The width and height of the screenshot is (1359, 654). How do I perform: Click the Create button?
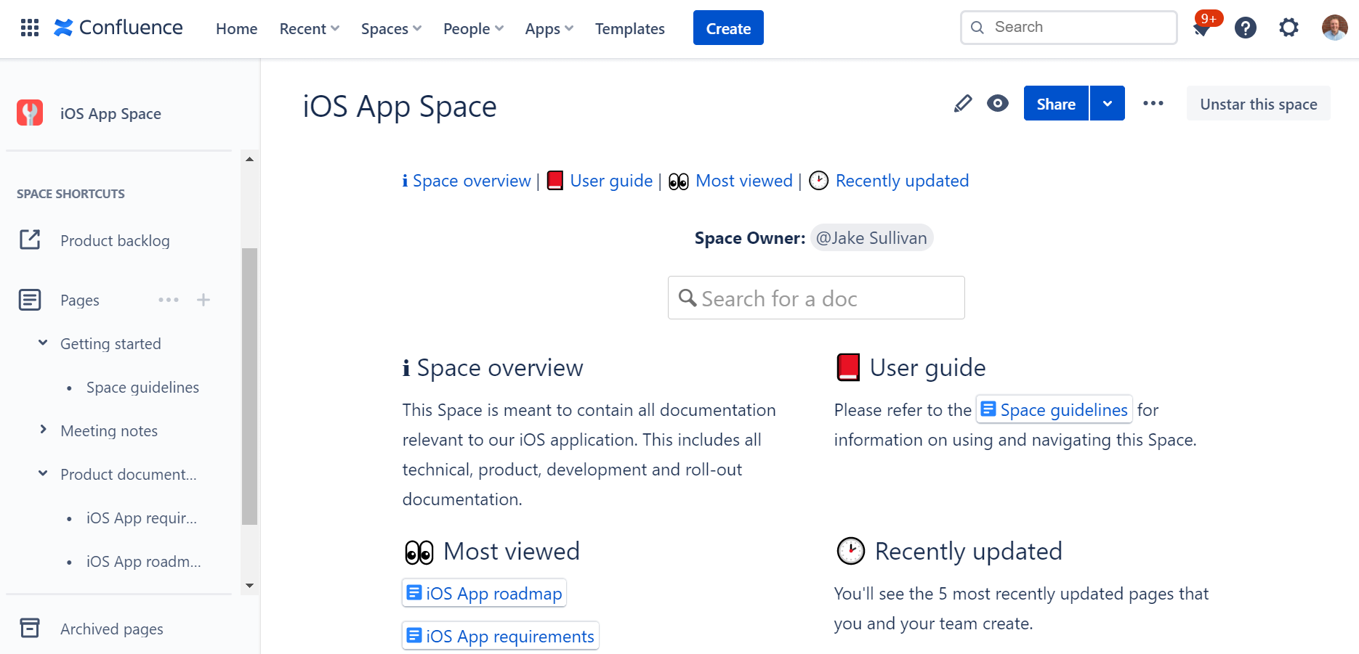tap(728, 28)
